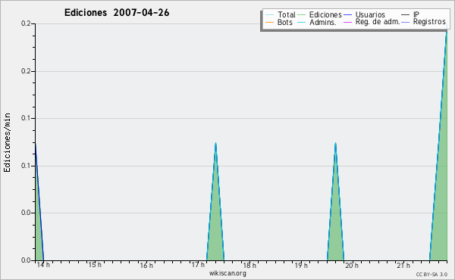
Task: Click the IP legend label
Action: pyautogui.click(x=416, y=14)
